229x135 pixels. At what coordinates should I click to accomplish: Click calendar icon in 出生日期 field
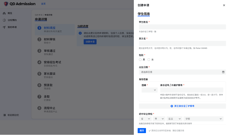223,72
